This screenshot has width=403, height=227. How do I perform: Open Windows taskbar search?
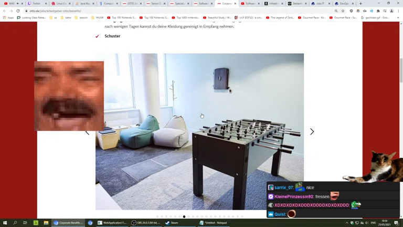pos(15,223)
